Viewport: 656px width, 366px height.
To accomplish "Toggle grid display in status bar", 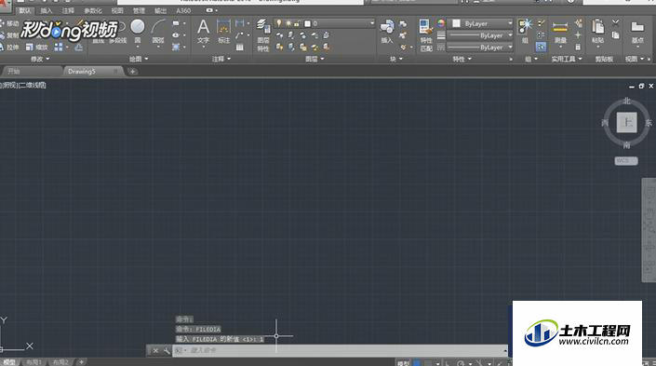I will [x=417, y=362].
